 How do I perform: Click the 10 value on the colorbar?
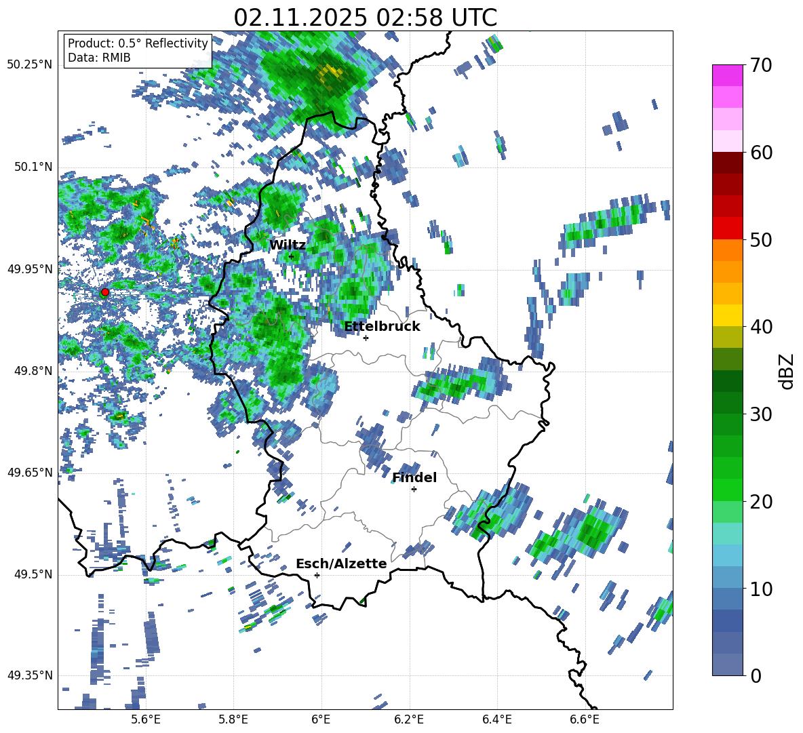coord(761,589)
